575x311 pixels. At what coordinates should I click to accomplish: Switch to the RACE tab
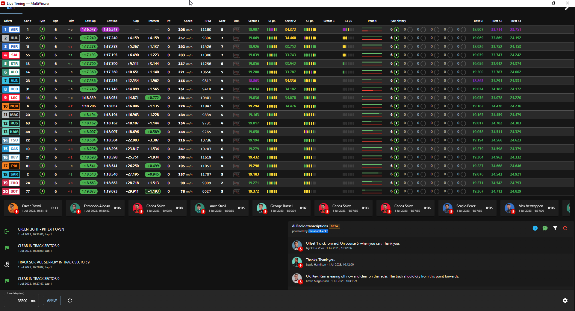[11, 8]
